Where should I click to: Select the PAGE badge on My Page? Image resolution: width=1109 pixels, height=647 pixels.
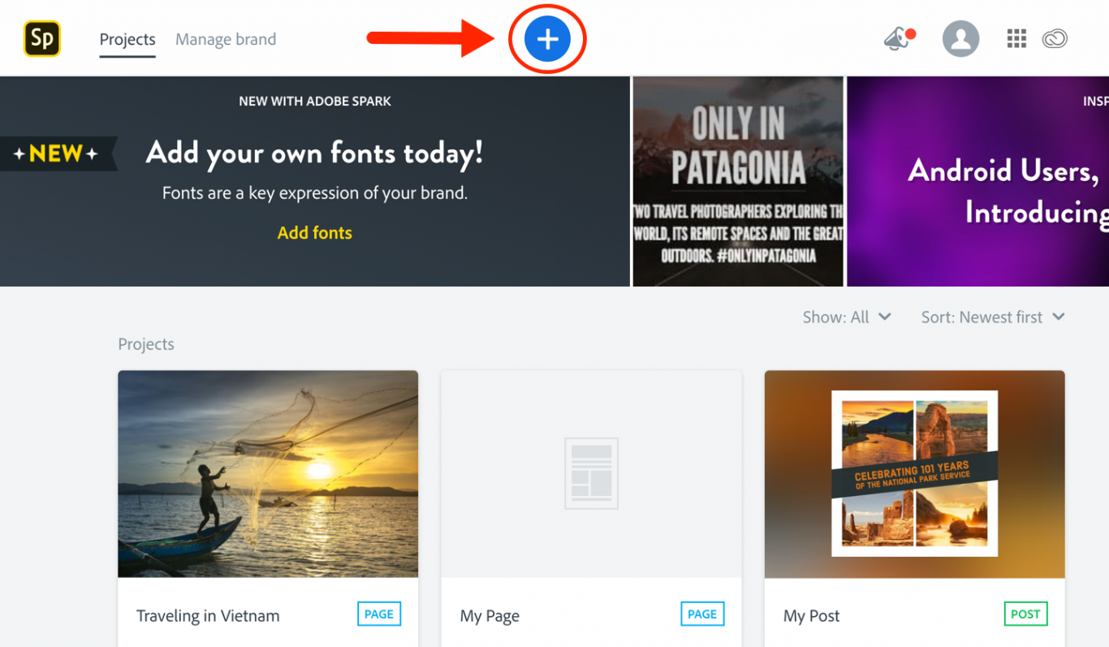(x=702, y=614)
